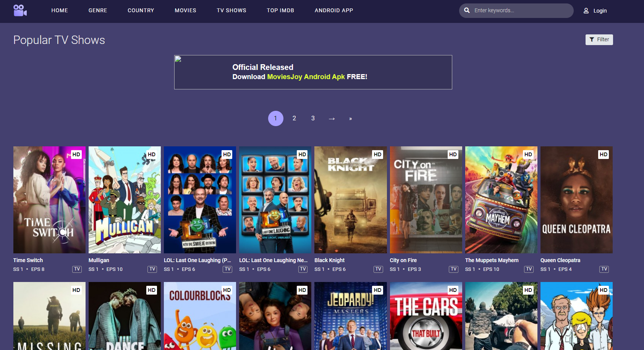This screenshot has width=644, height=350.
Task: Click the MoviesJoy Android Apk download link
Action: pyautogui.click(x=306, y=77)
